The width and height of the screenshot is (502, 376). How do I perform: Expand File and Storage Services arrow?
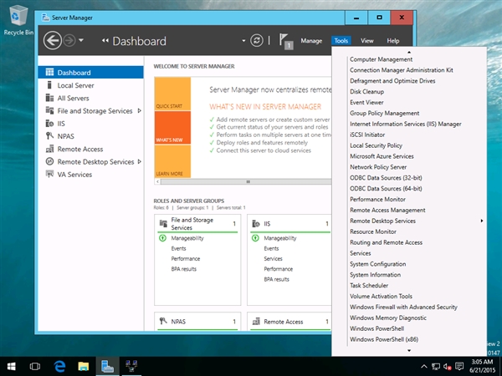(138, 110)
